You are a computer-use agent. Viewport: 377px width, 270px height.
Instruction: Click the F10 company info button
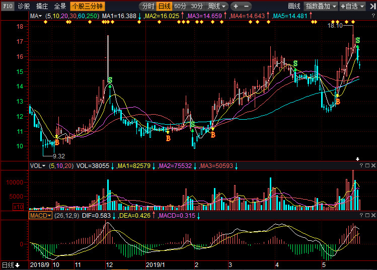coord(8,7)
